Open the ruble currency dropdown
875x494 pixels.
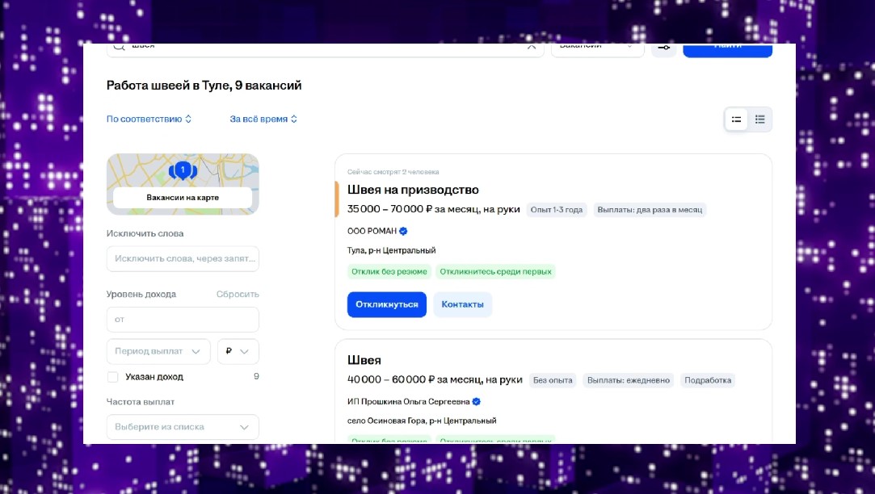(x=238, y=352)
